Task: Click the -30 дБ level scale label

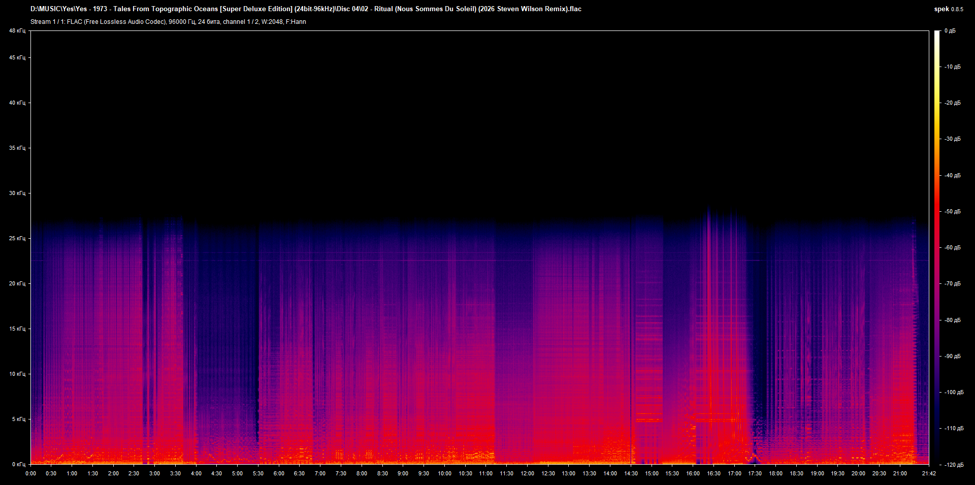Action: (x=953, y=139)
